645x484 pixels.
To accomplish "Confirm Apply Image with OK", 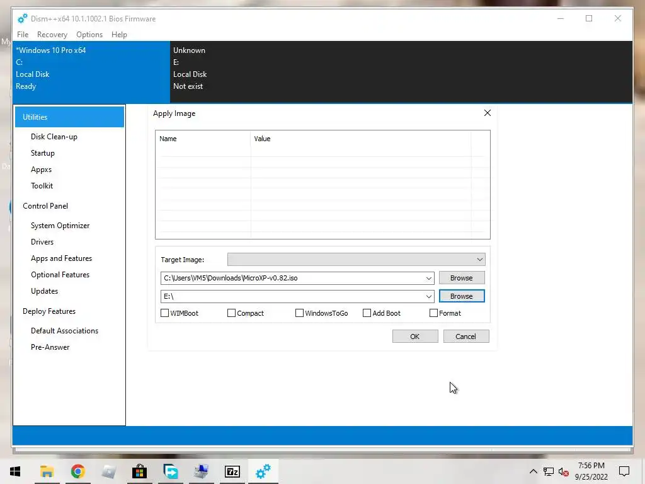I will click(415, 337).
